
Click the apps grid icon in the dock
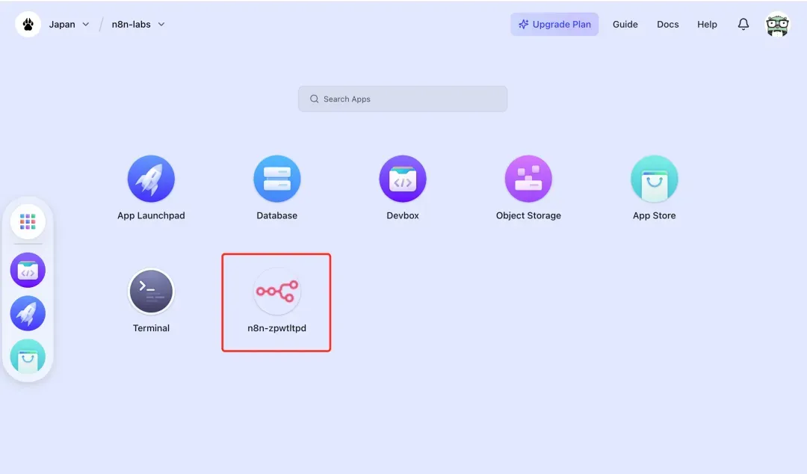click(28, 221)
